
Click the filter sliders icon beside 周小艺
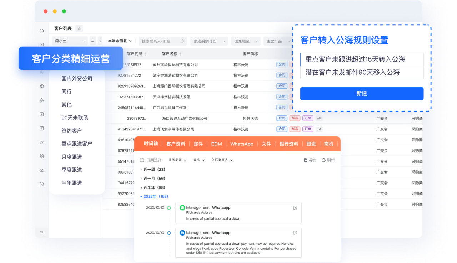click(93, 41)
